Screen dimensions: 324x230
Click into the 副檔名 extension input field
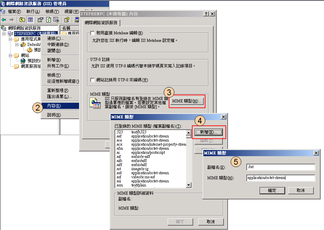(281, 167)
